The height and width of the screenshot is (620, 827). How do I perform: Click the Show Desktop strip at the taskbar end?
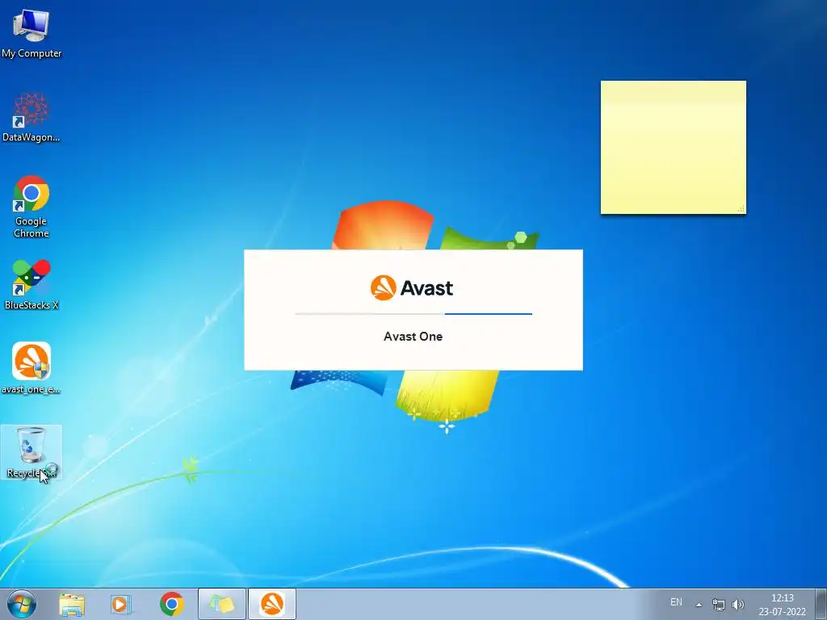(x=821, y=604)
